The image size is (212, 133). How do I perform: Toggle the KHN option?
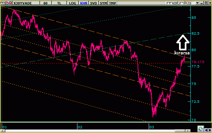83,3
